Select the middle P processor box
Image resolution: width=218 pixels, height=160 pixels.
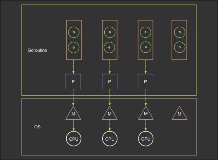pos(110,81)
